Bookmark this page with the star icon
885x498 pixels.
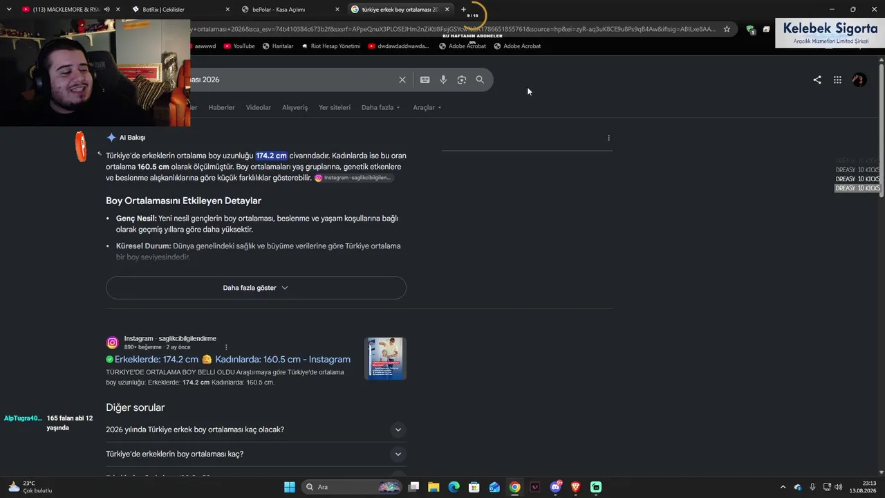click(727, 29)
